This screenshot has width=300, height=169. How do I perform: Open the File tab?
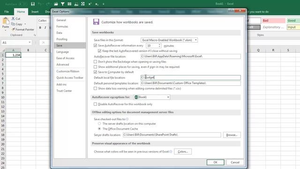pos(7,12)
